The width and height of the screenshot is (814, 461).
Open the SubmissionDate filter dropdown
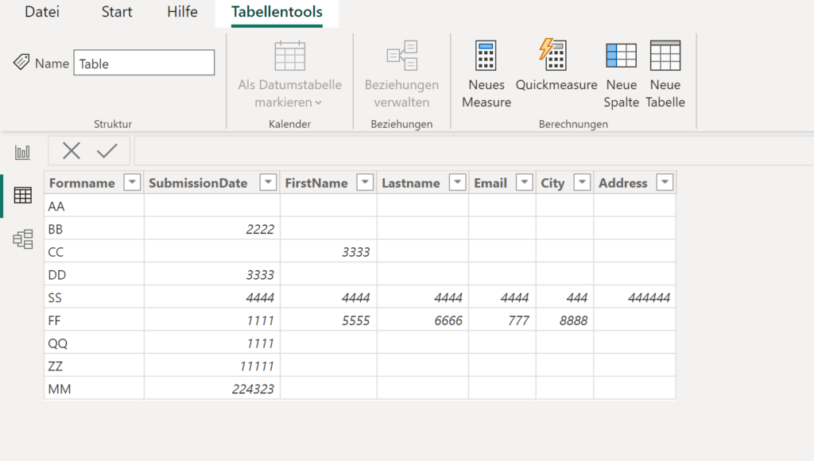268,182
